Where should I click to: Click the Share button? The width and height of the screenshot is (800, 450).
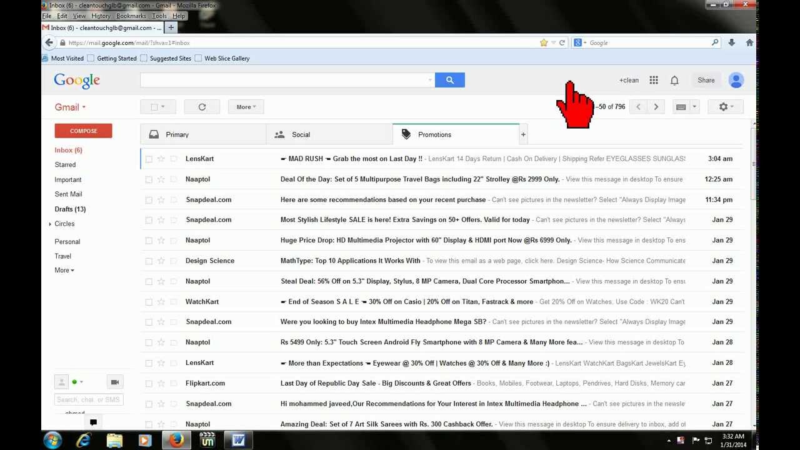point(706,80)
